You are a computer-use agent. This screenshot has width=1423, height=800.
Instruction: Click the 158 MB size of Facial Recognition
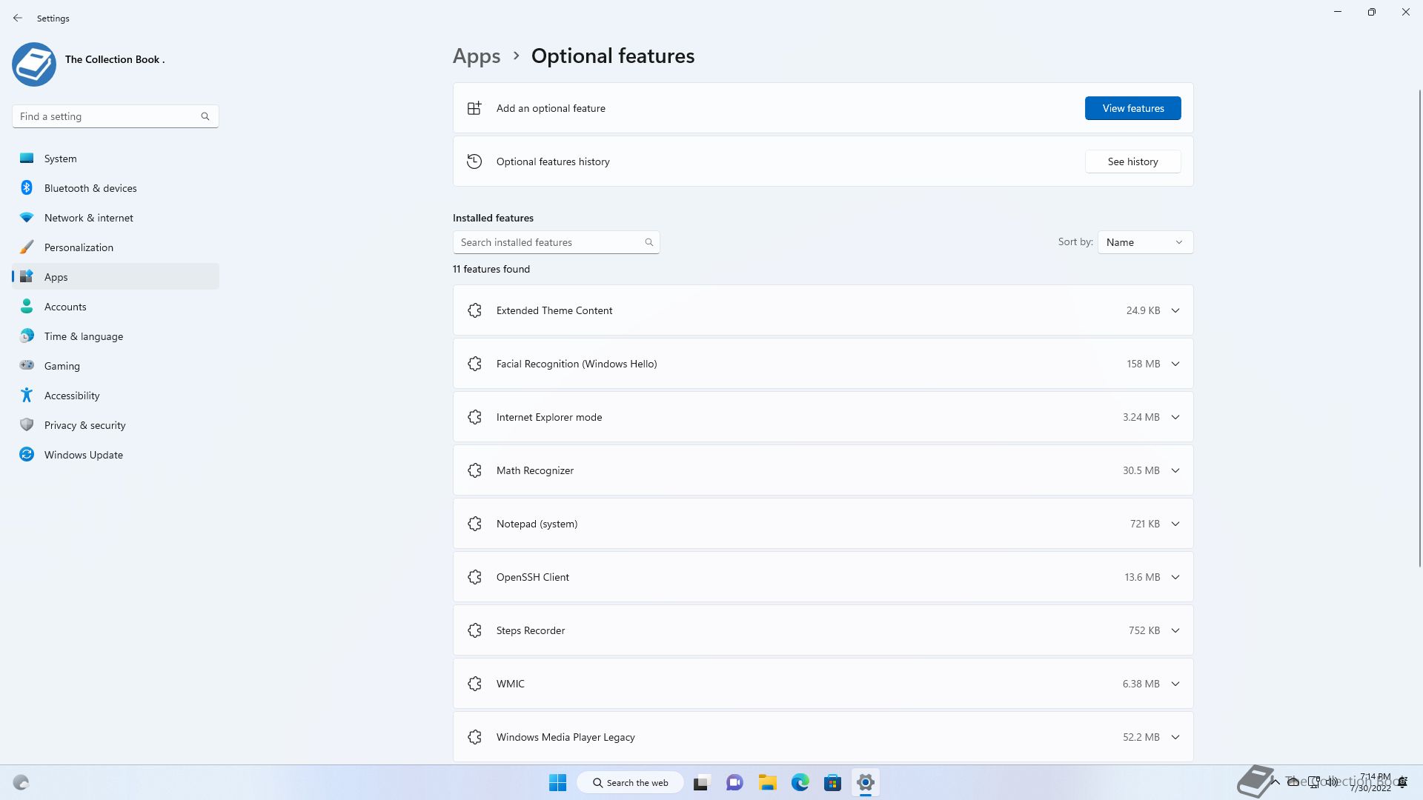[1144, 364]
